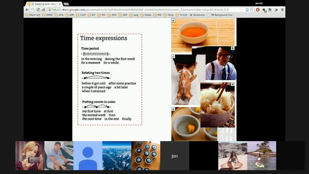
Task: Click the 'Putting events in order' subheading
Action: tap(98, 101)
